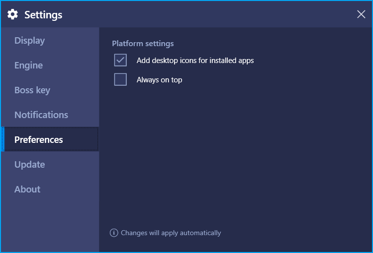Close the Settings window
373x253 pixels.
[361, 14]
